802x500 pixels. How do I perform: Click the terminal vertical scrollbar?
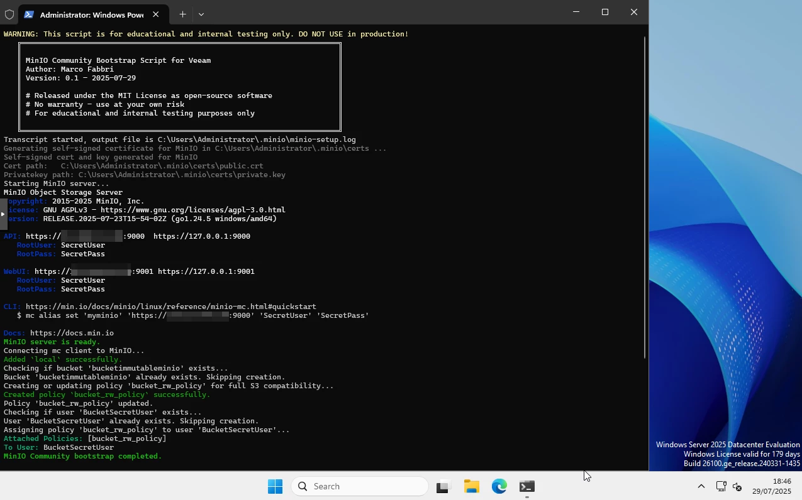[x=644, y=198]
